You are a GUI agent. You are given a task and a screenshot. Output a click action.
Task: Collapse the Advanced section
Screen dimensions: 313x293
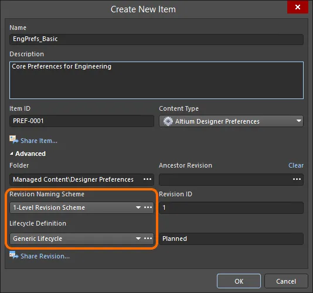[12, 154]
